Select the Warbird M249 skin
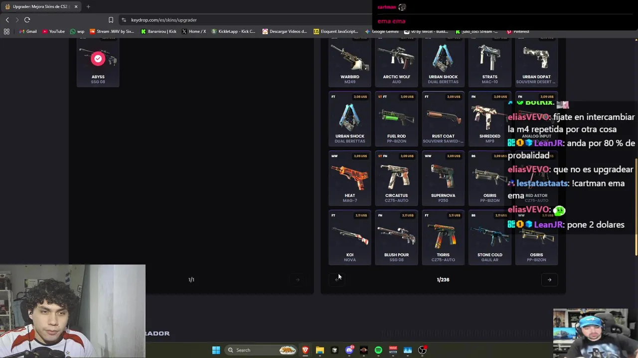 point(350,62)
